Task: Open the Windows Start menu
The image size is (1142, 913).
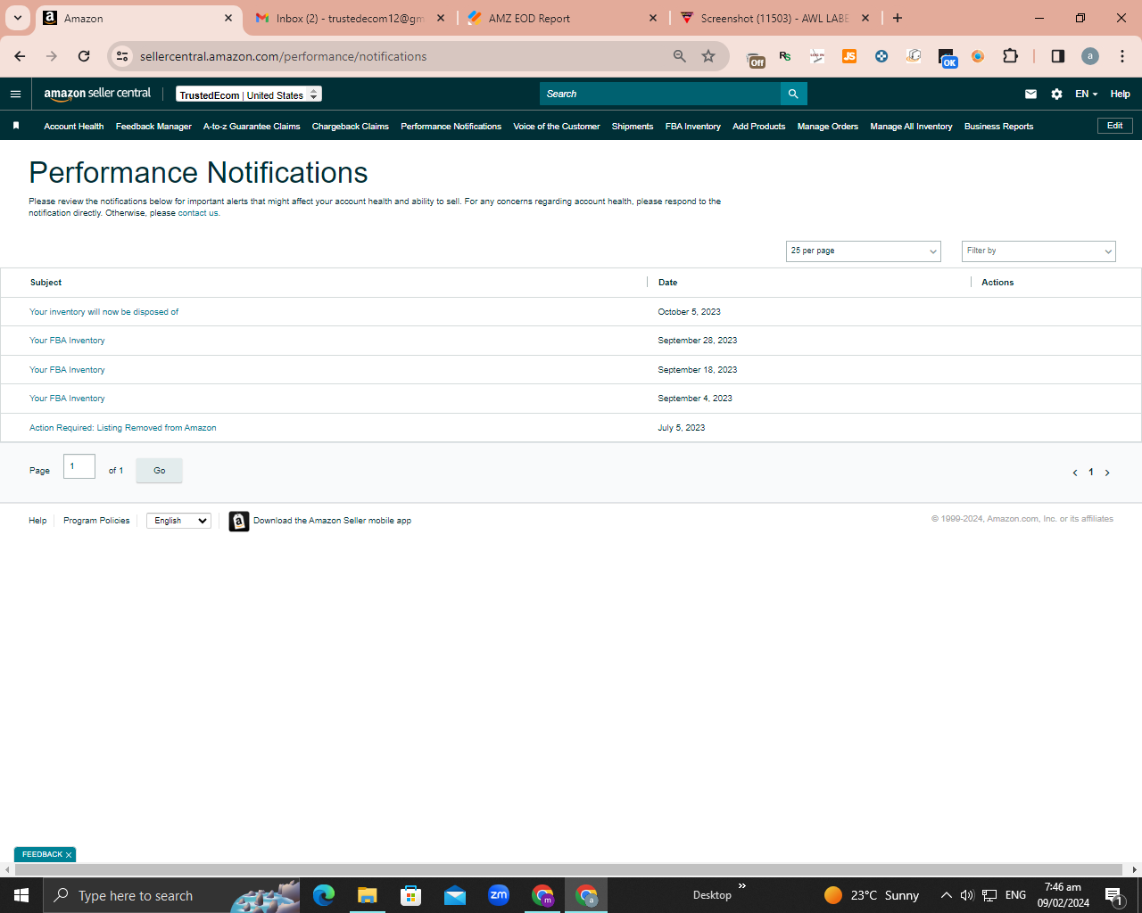Action: pos(21,895)
